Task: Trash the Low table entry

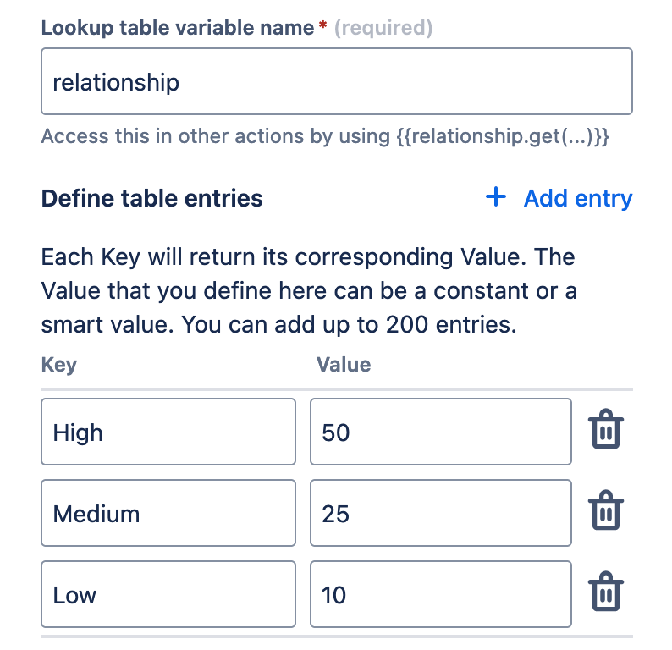Action: click(605, 594)
